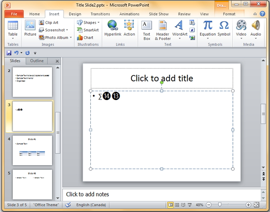
Task: Select slide 4 thumbnail
Action: tap(32, 151)
